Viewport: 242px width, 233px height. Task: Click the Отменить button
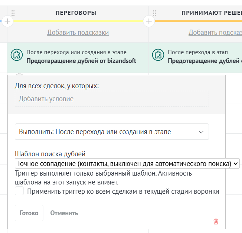(64, 213)
